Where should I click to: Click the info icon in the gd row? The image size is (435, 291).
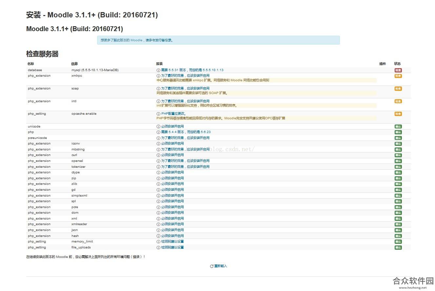click(x=158, y=190)
